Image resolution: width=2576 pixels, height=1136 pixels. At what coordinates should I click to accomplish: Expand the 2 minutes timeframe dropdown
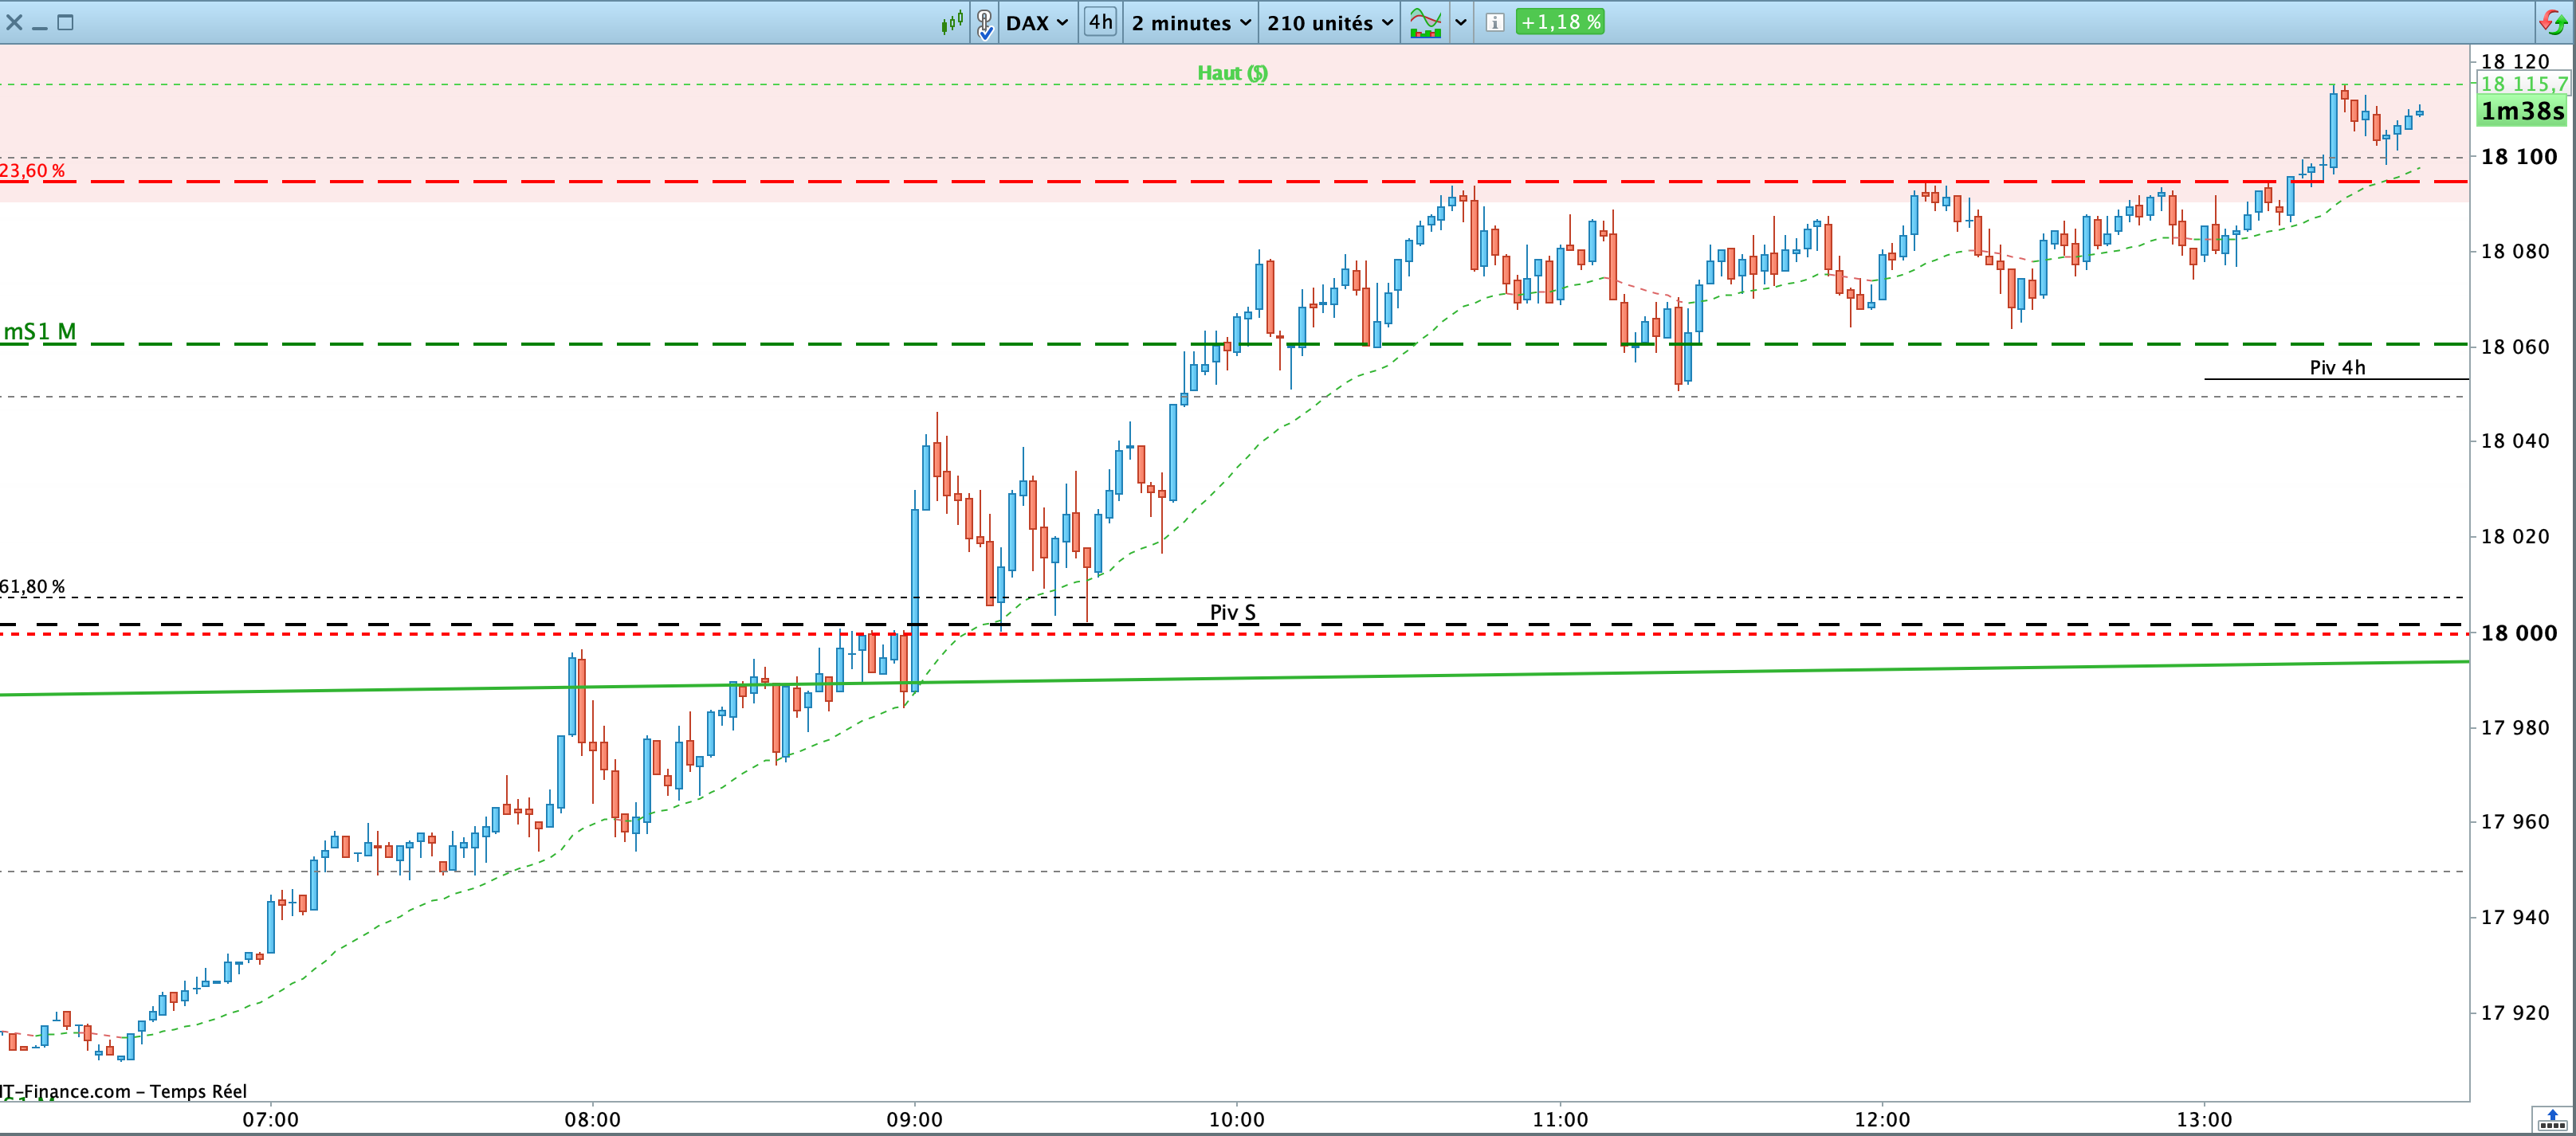(1190, 22)
